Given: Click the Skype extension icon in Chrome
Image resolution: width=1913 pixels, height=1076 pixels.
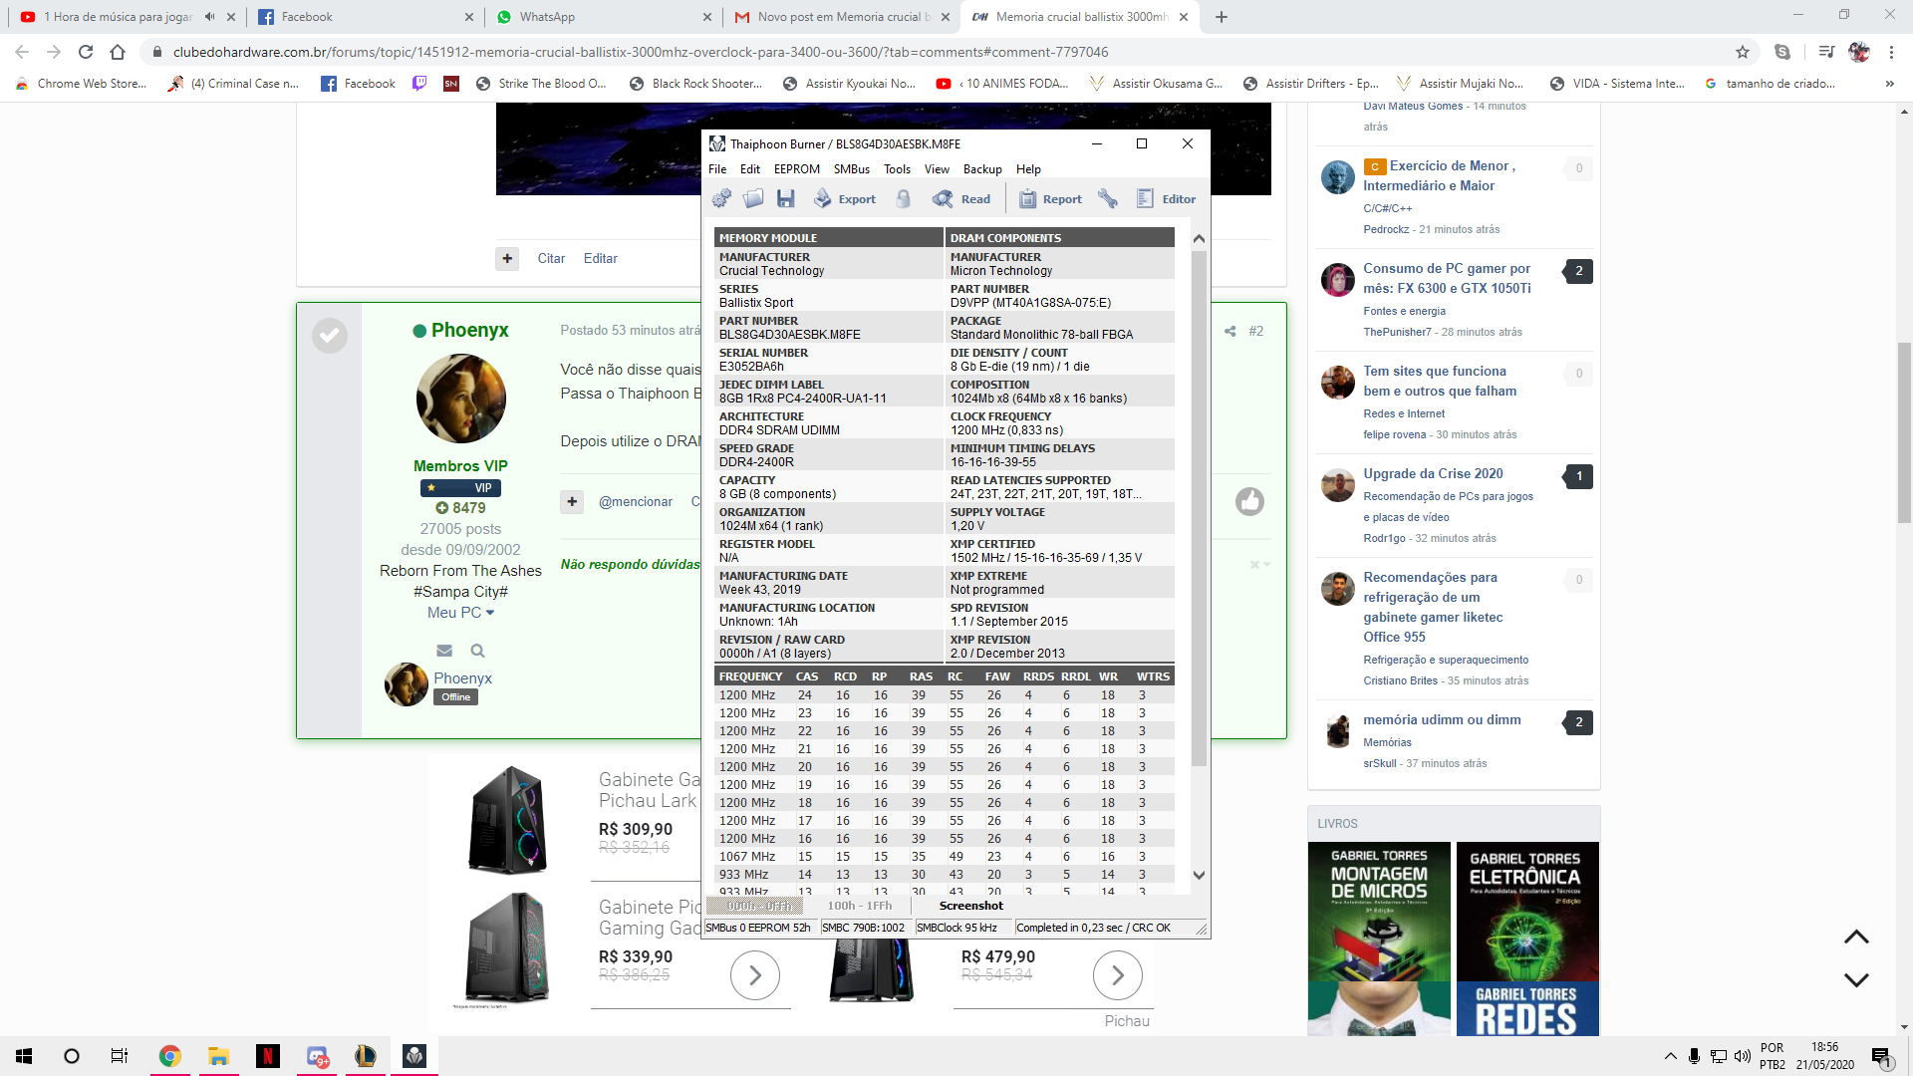Looking at the screenshot, I should [1782, 52].
